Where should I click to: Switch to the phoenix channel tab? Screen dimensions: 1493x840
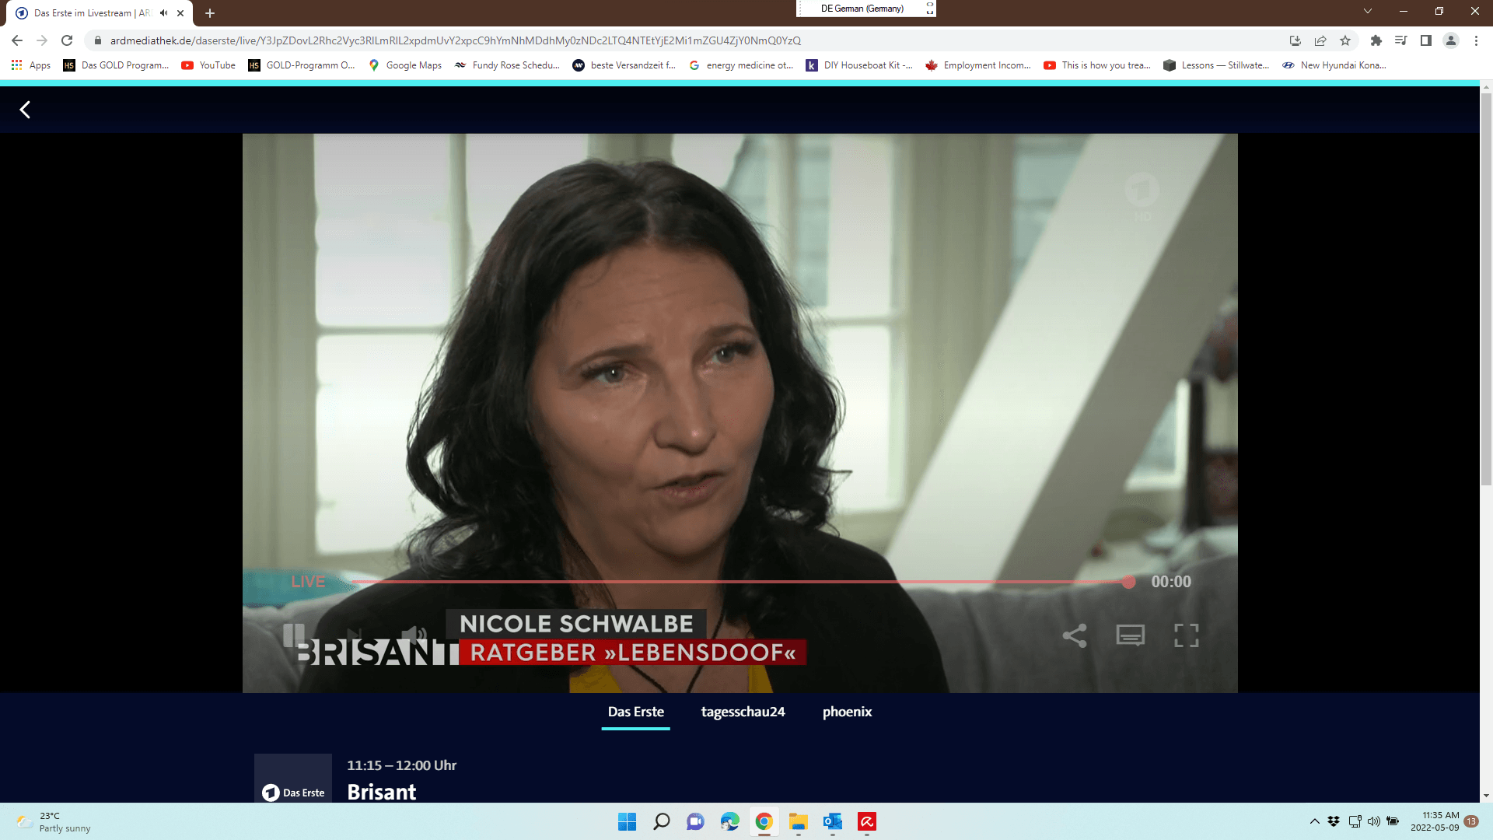847,712
